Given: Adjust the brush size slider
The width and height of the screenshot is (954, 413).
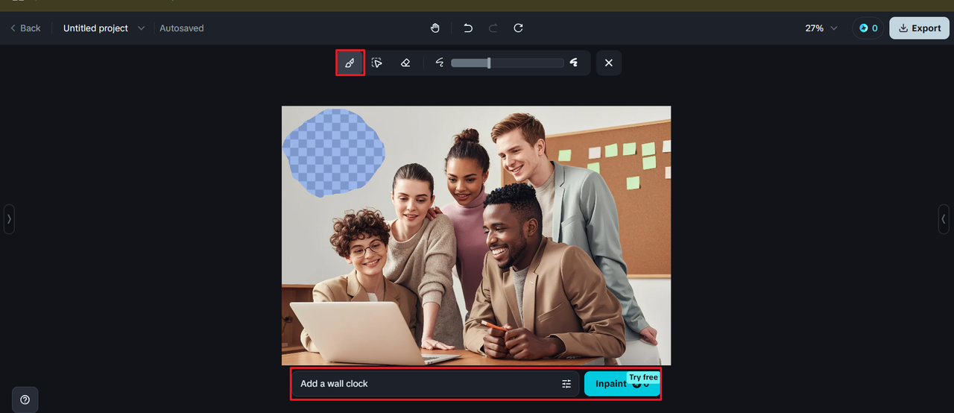Looking at the screenshot, I should [x=507, y=63].
